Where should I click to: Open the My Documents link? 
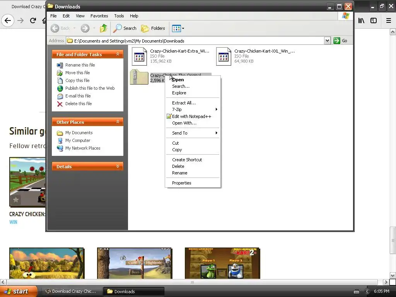[x=79, y=133]
